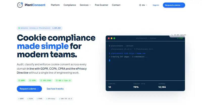This screenshot has height=111, width=202.
Task: Click the blue "made simple" headline text
Action: [43, 46]
